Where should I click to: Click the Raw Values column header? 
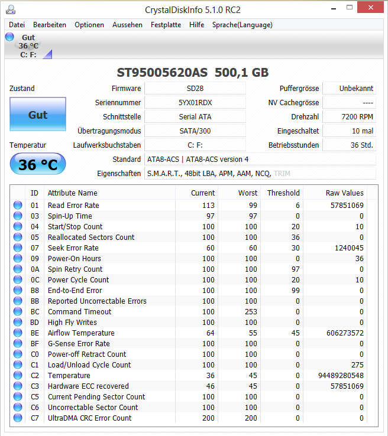[x=335, y=193]
